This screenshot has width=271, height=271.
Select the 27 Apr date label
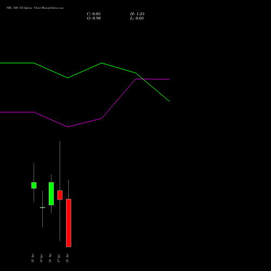59,258
